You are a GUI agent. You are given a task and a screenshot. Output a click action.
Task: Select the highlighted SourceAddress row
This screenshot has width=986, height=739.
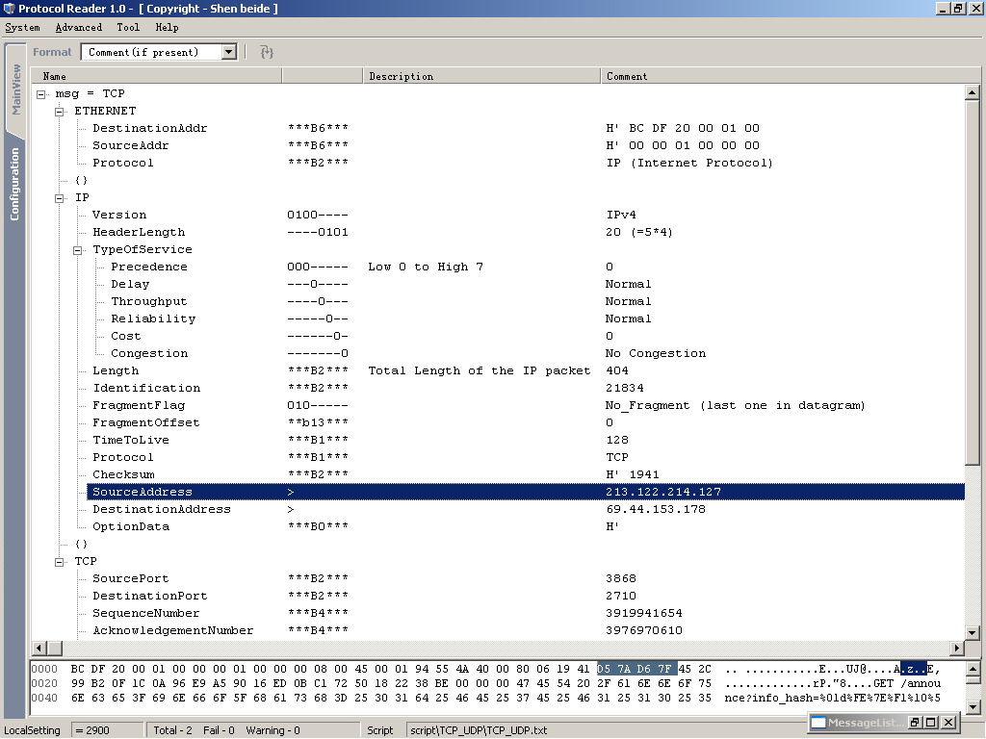pos(526,492)
